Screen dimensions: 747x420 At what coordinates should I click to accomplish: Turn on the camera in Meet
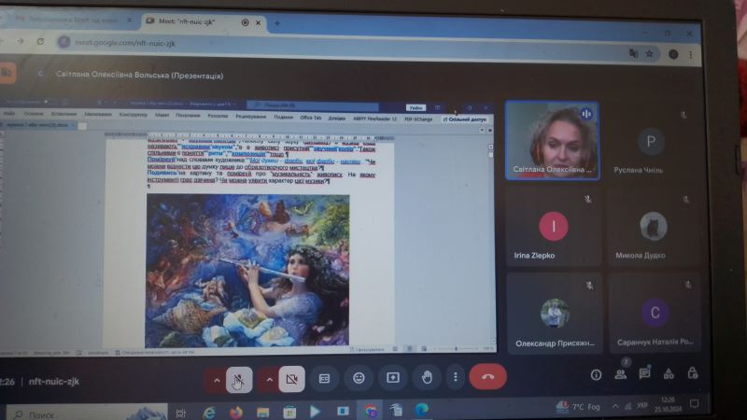291,379
